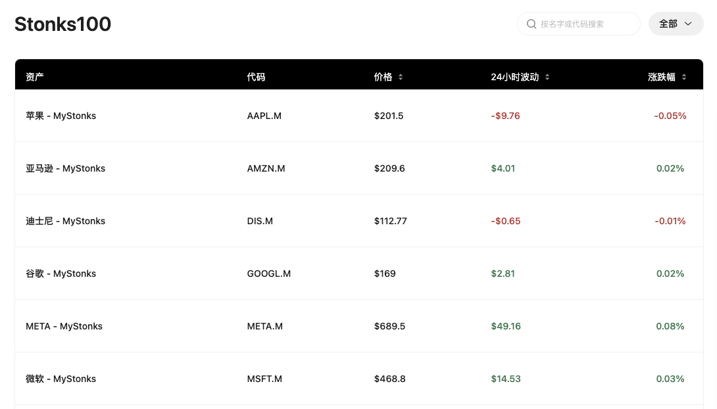Click the MSFT.M ticker code
Screen dimensions: 717x409
point(264,379)
